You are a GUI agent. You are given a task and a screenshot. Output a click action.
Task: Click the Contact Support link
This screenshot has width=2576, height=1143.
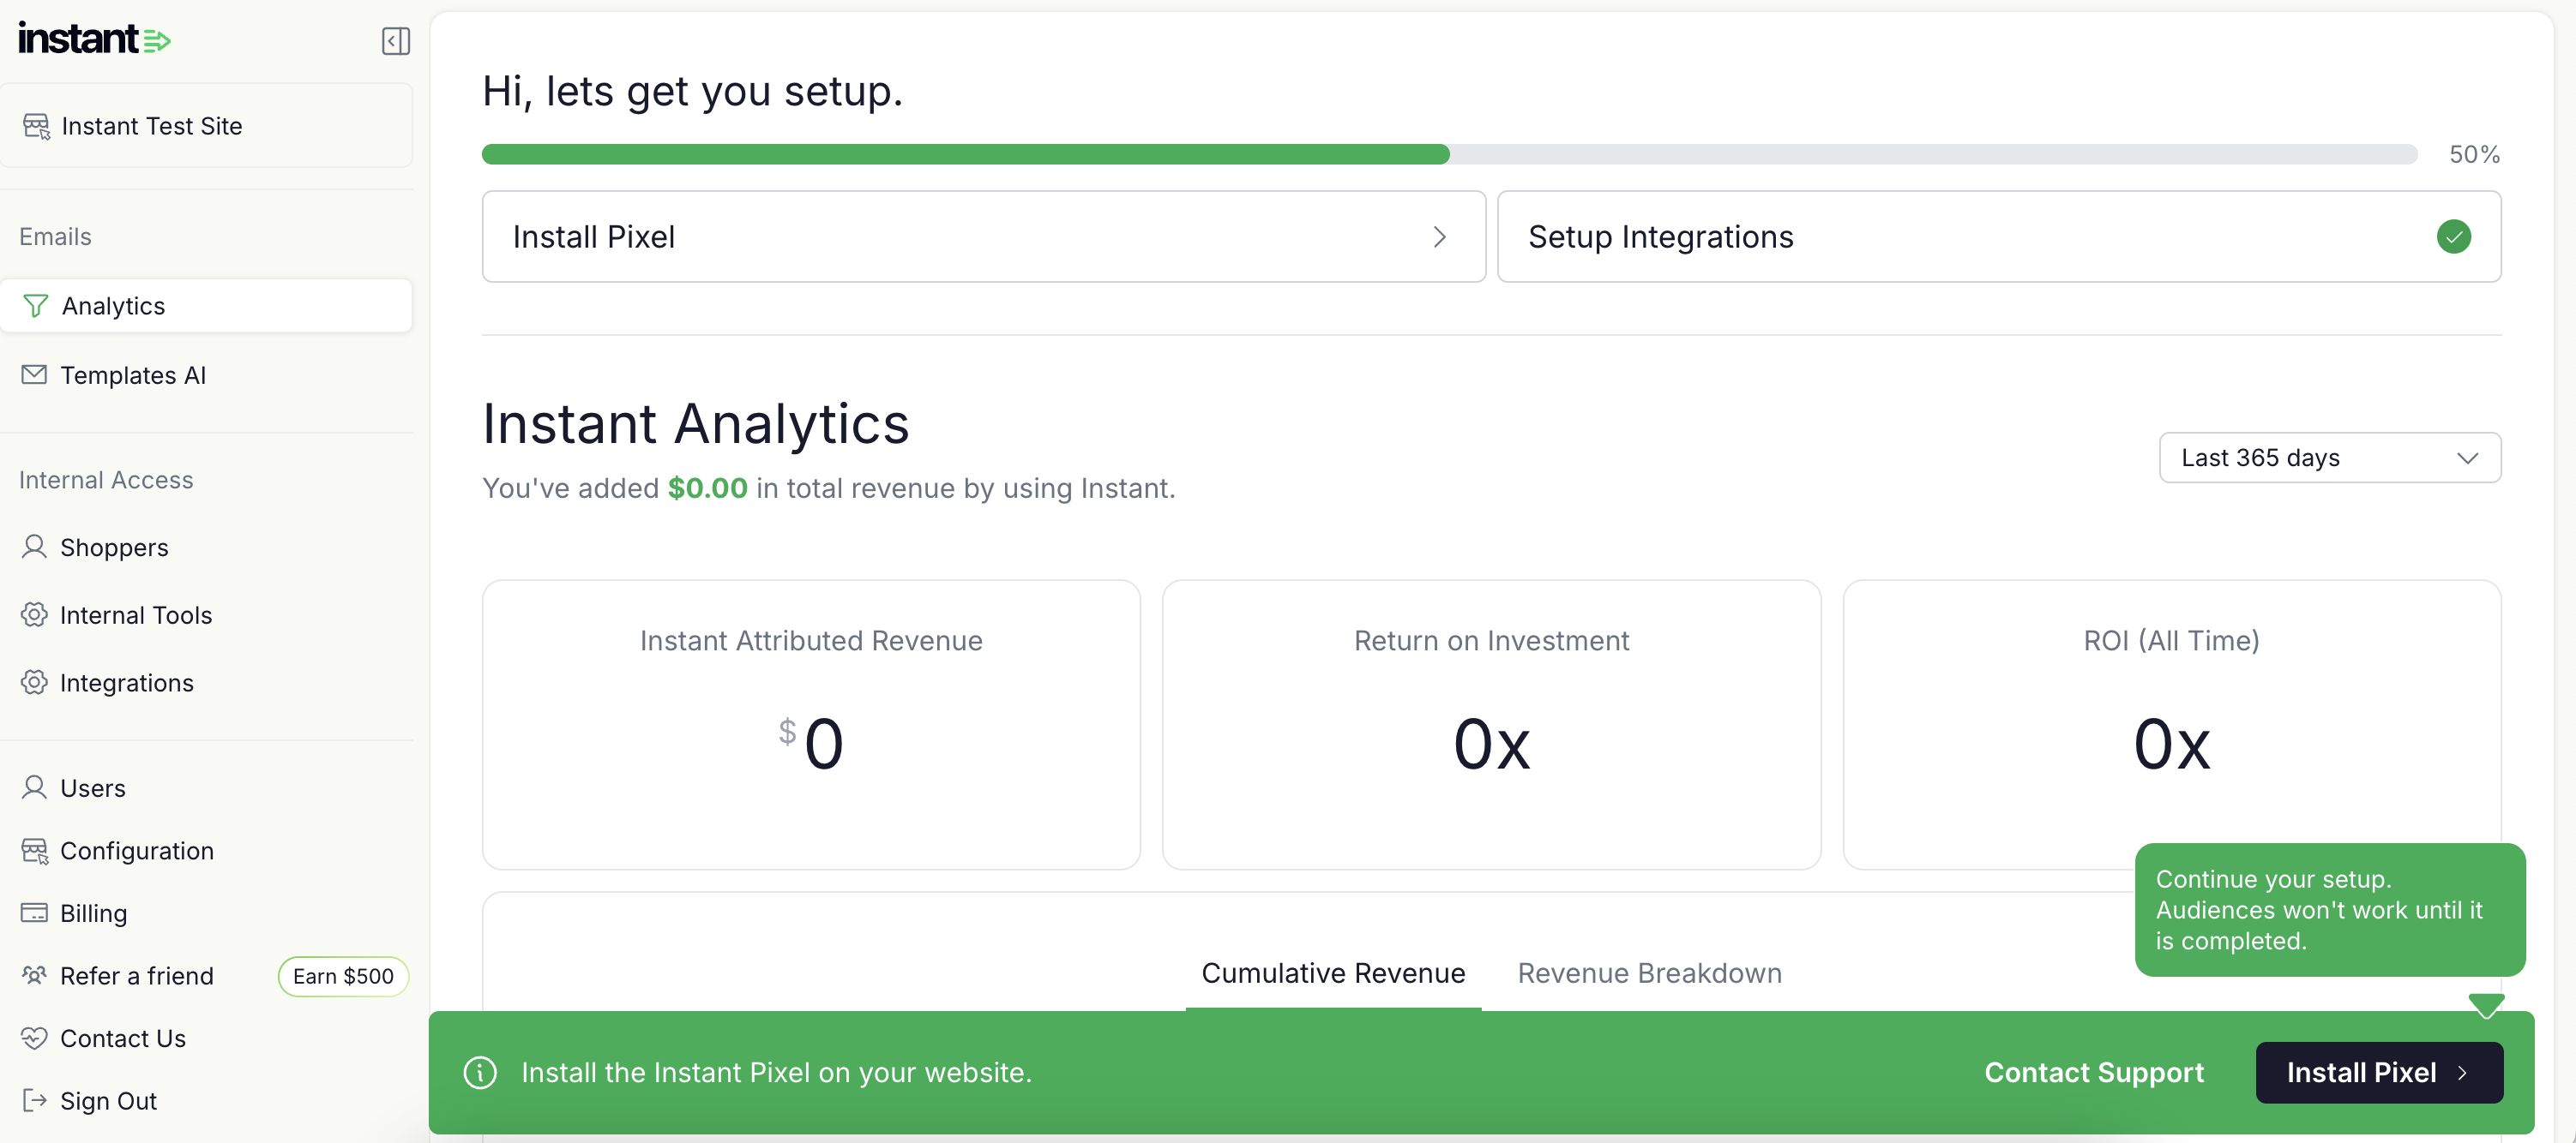pyautogui.click(x=2094, y=1072)
